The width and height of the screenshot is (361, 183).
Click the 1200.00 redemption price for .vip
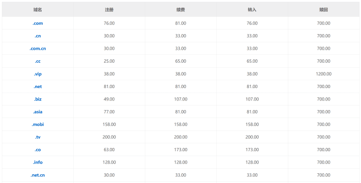pos(324,74)
